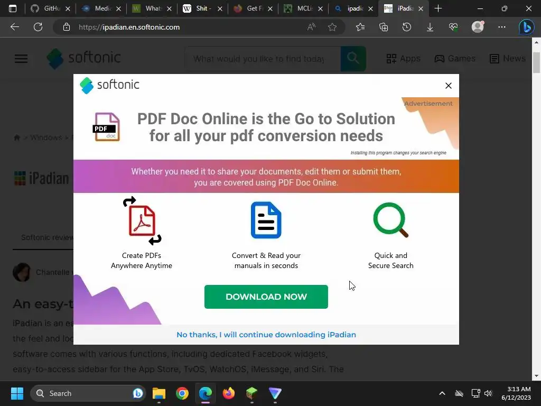Open the Games section in Softonic header
Image resolution: width=541 pixels, height=406 pixels.
[x=455, y=59]
